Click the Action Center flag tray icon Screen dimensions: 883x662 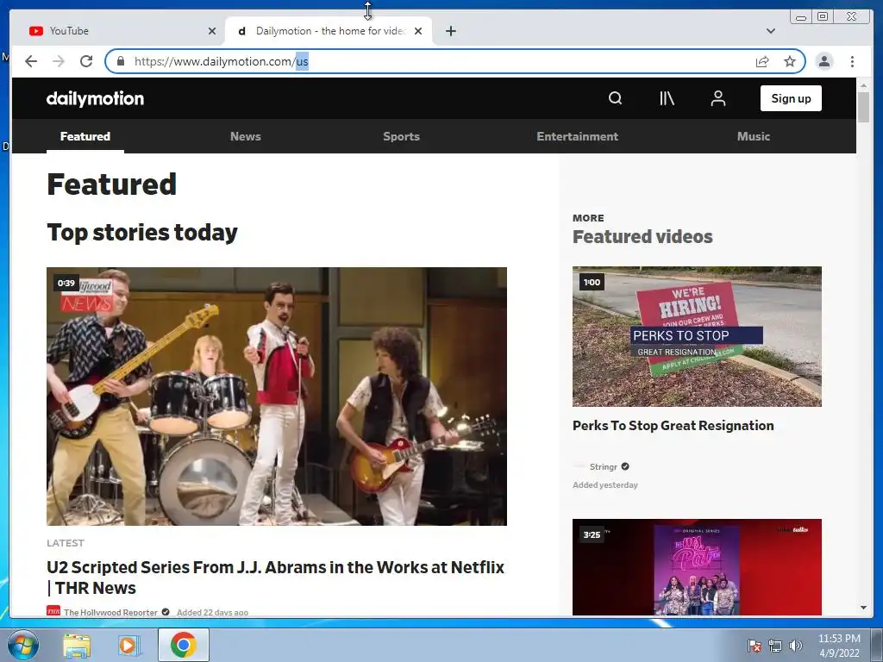tap(754, 646)
